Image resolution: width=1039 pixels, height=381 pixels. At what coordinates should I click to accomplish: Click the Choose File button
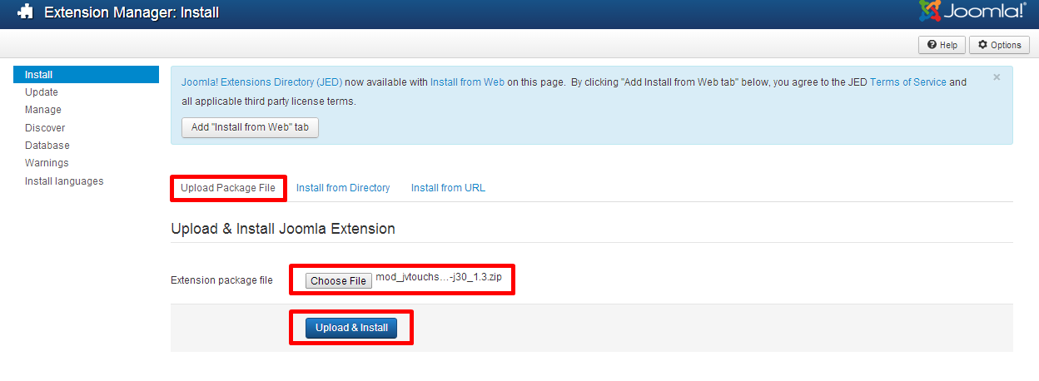[x=338, y=280]
